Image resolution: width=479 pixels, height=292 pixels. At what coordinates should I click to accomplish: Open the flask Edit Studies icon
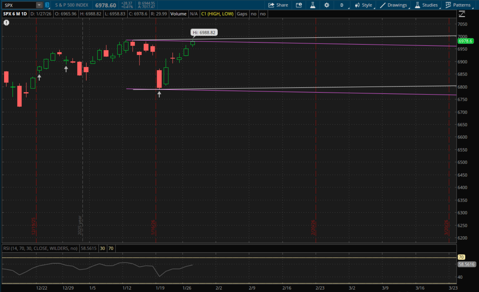point(313,5)
